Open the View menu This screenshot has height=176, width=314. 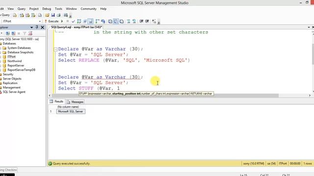tap(11, 9)
